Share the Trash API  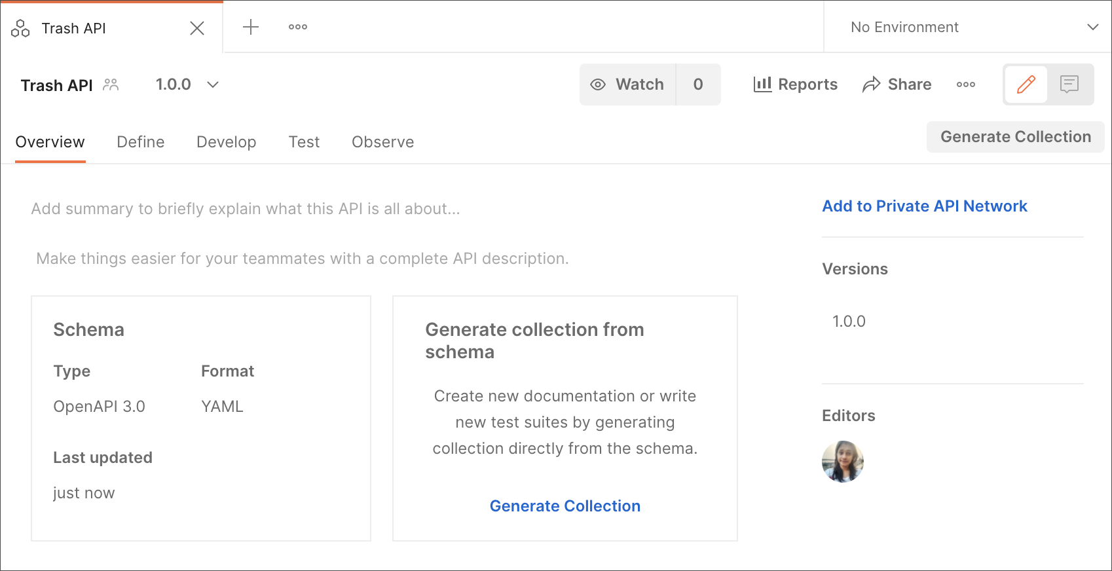coord(897,84)
